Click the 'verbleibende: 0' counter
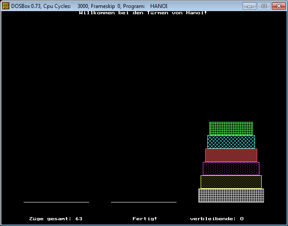 217,219
